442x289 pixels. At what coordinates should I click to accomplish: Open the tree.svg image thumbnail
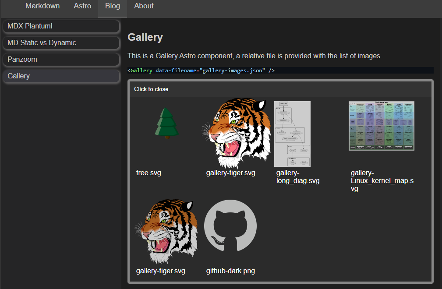click(166, 124)
